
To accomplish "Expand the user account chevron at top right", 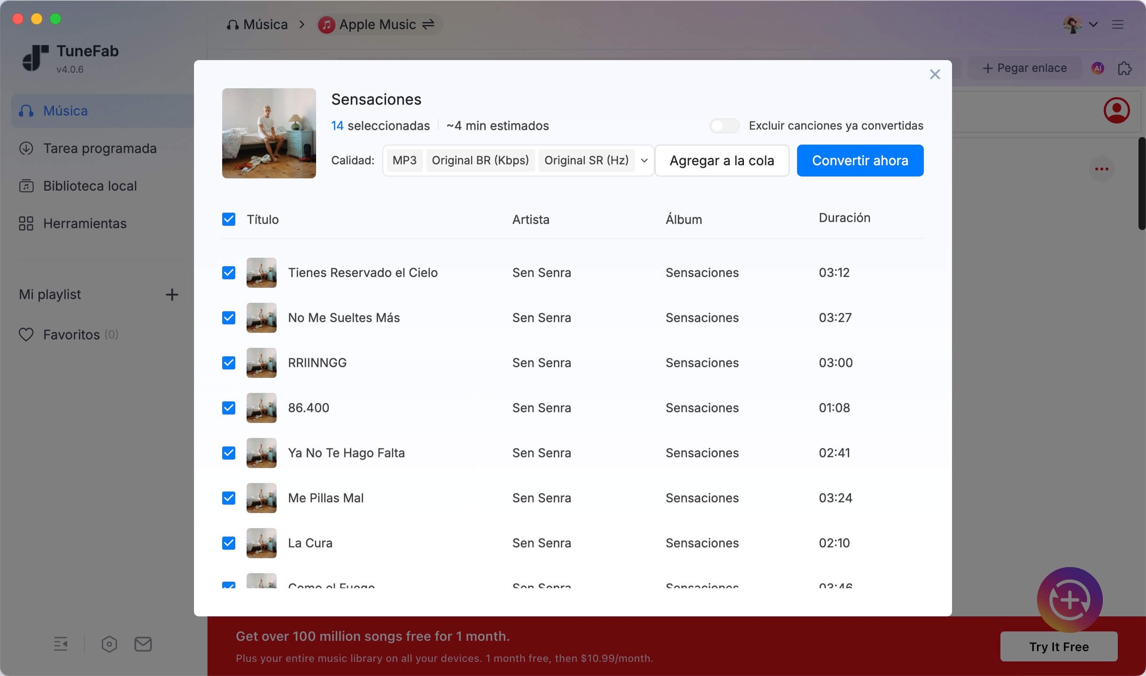I will coord(1093,24).
